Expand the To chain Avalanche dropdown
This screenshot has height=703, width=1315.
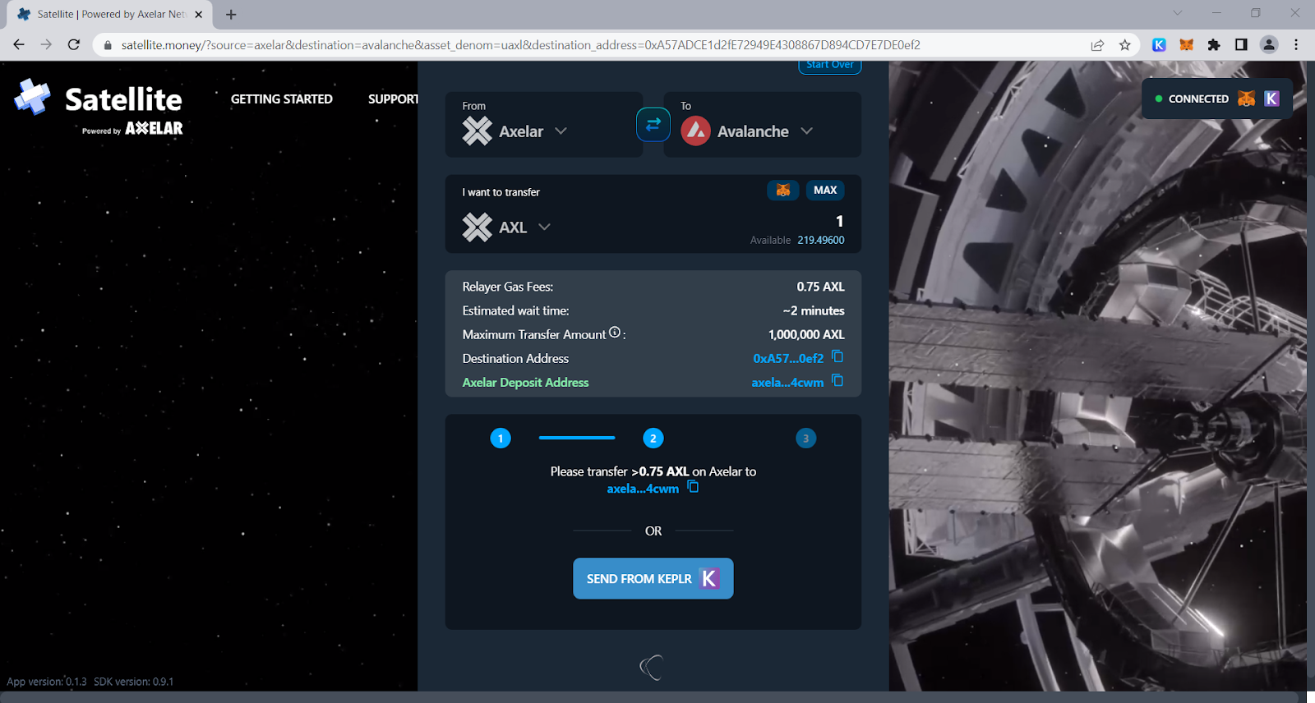point(747,131)
